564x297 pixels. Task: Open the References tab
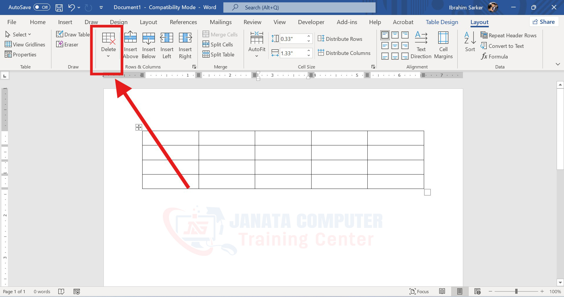click(x=183, y=22)
